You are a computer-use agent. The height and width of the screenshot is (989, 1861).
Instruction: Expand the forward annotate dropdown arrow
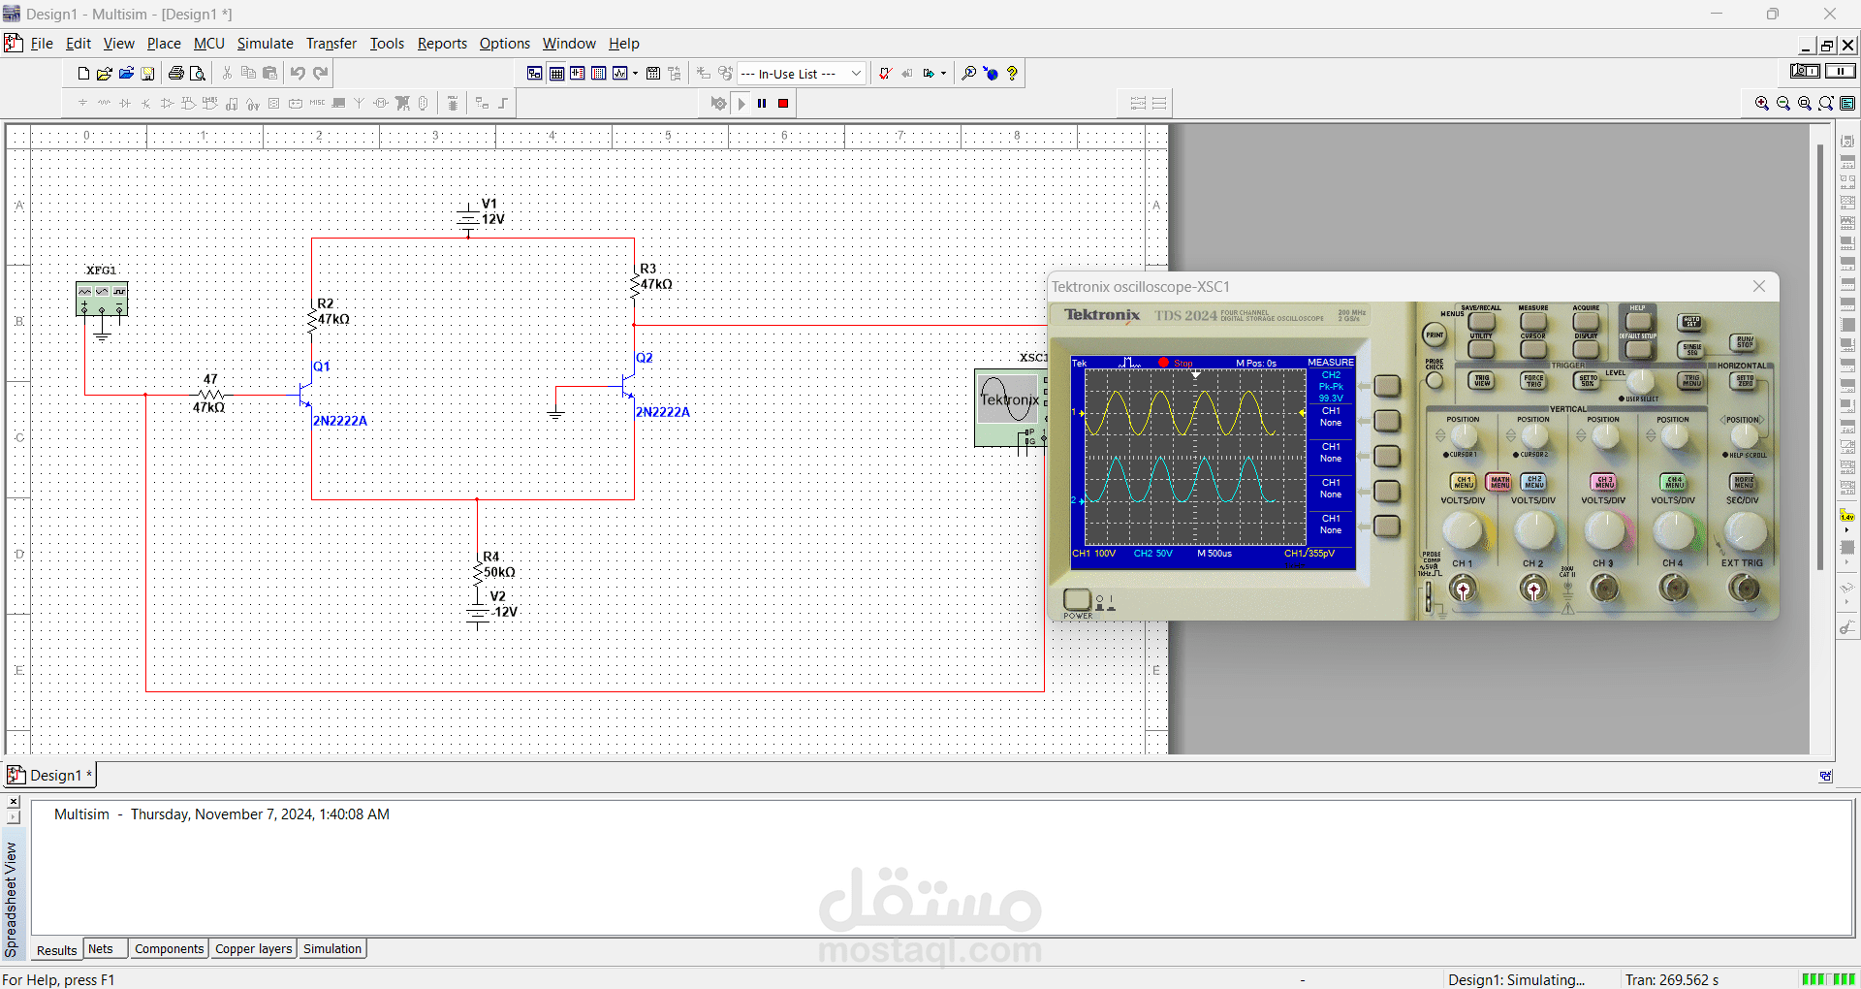coord(943,74)
